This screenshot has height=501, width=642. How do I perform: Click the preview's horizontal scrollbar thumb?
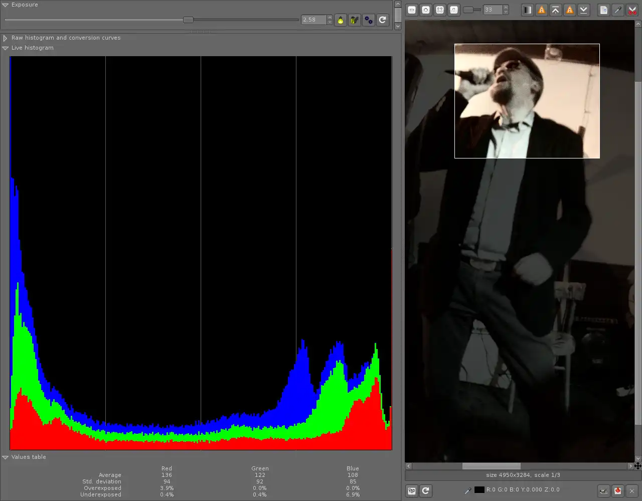[x=491, y=466]
